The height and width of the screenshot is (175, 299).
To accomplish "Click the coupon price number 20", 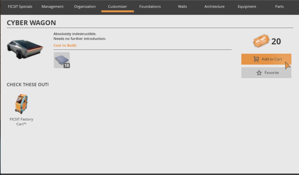I will [x=276, y=41].
